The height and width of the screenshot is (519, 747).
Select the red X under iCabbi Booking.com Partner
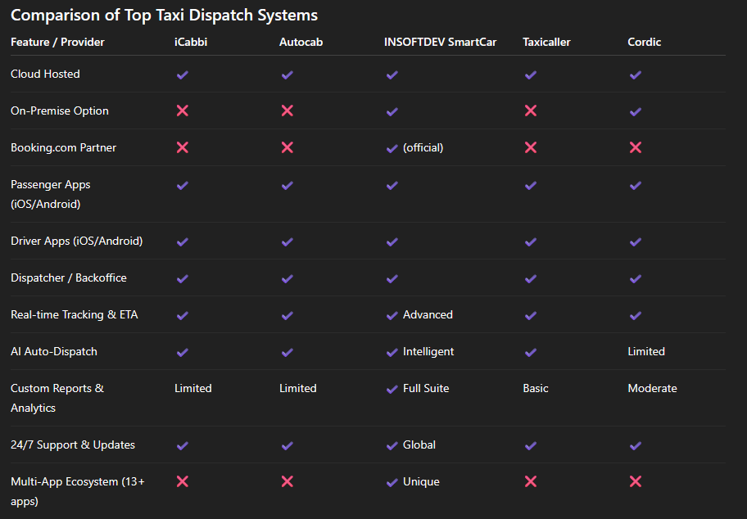(x=182, y=147)
